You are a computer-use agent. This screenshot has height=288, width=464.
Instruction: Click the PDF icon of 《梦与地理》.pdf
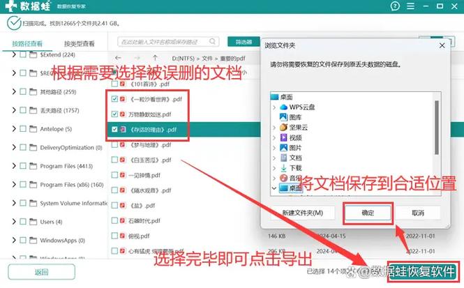123,145
